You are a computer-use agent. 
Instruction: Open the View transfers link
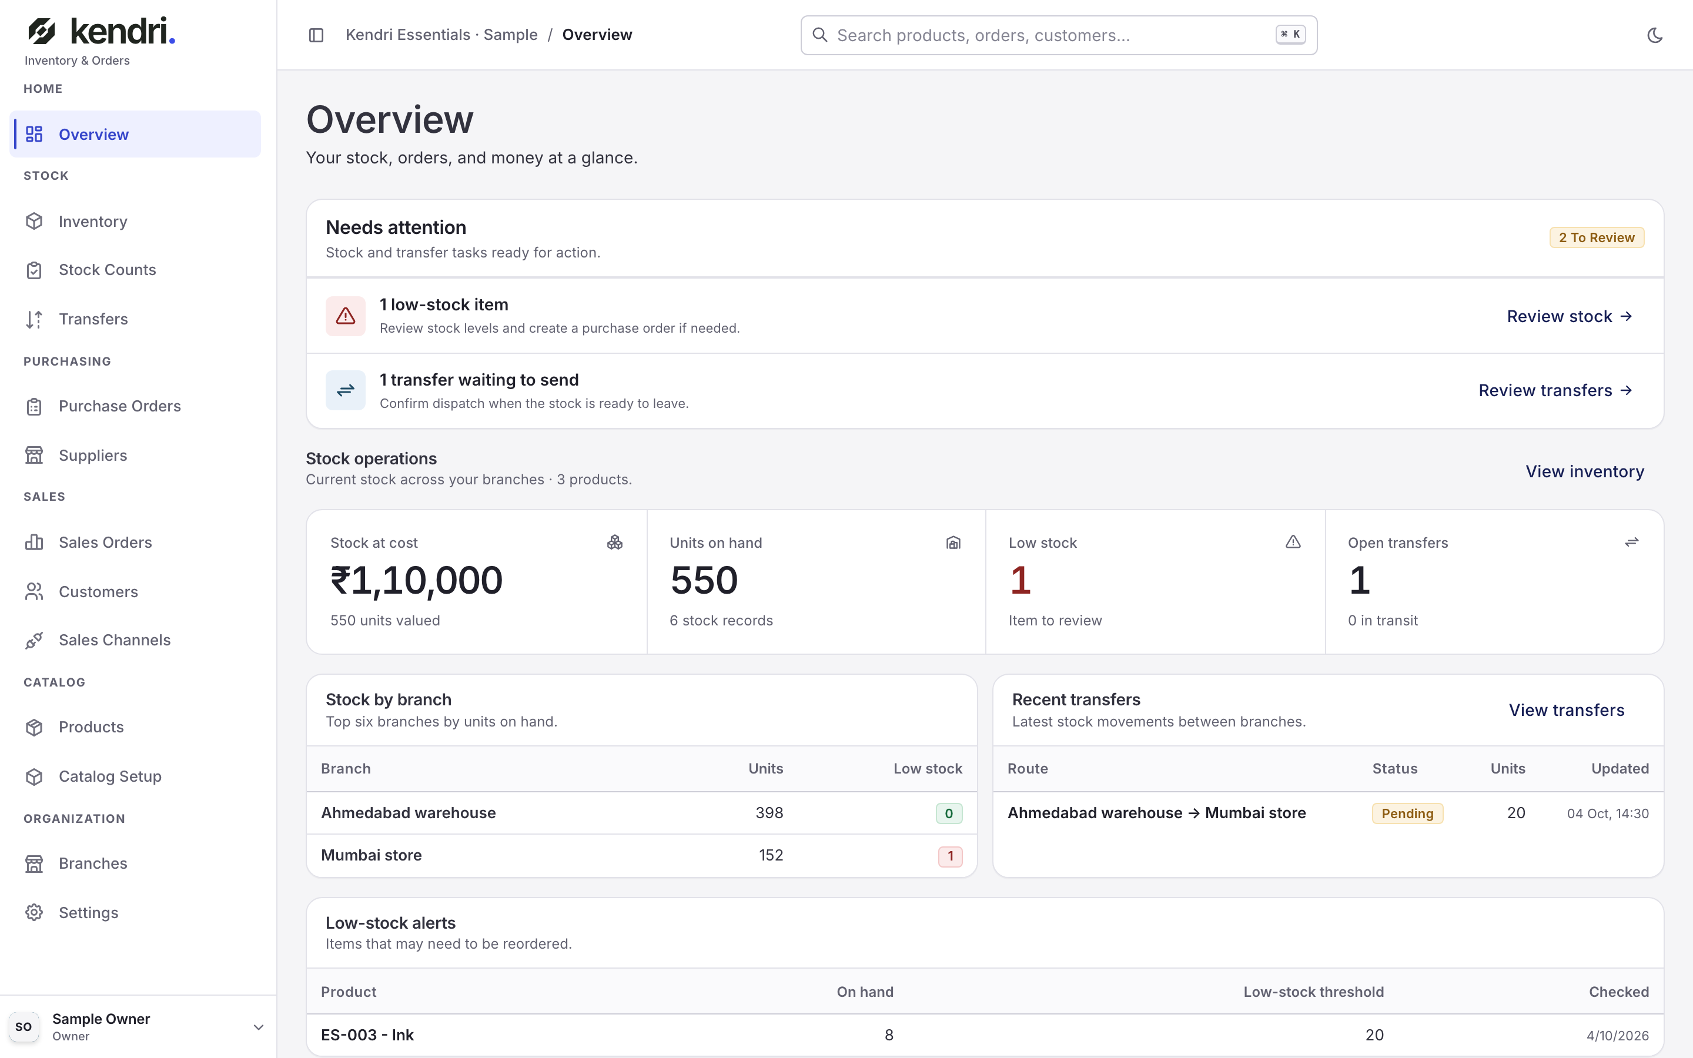point(1567,710)
